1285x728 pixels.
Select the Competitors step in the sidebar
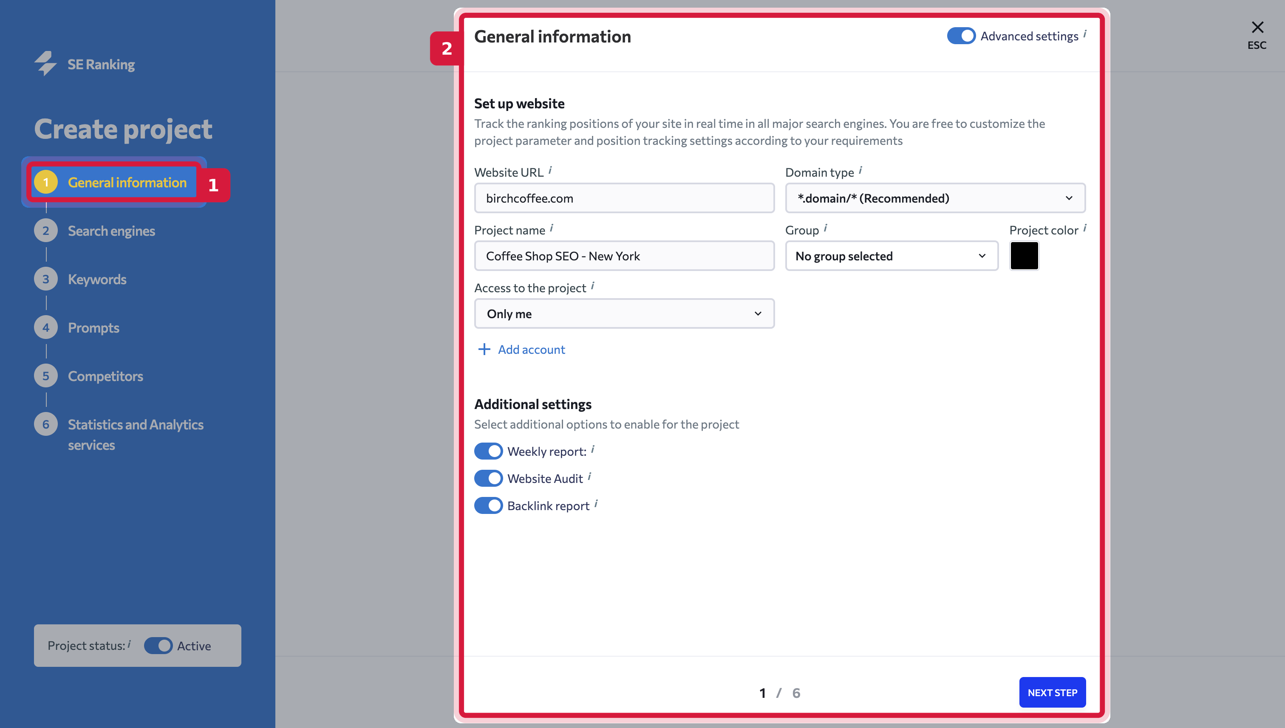tap(105, 376)
